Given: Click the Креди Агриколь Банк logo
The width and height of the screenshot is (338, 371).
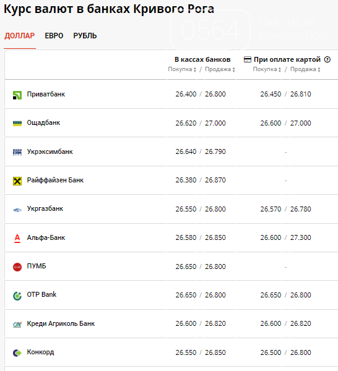Looking at the screenshot, I should point(17,325).
